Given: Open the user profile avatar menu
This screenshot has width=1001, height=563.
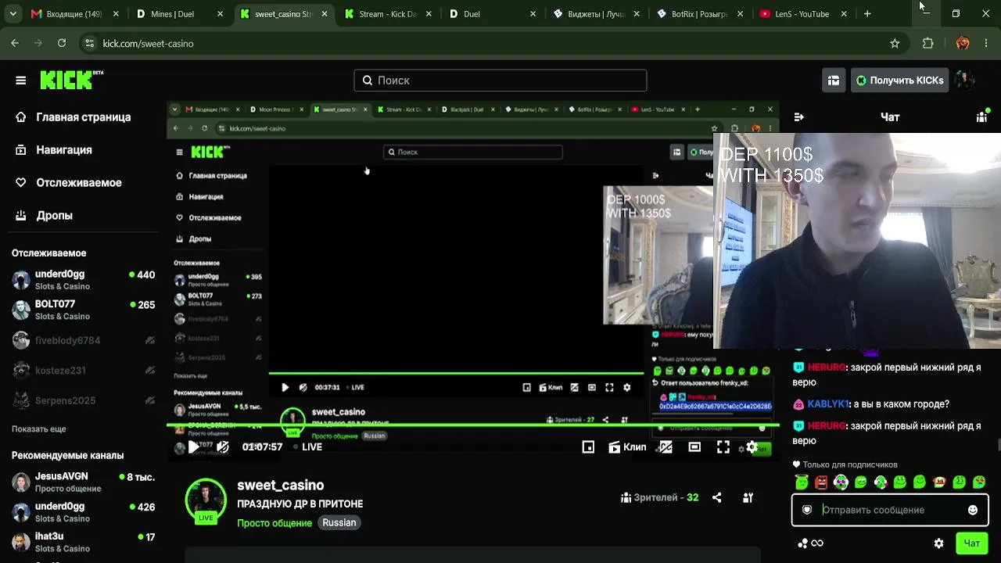Looking at the screenshot, I should pyautogui.click(x=965, y=81).
